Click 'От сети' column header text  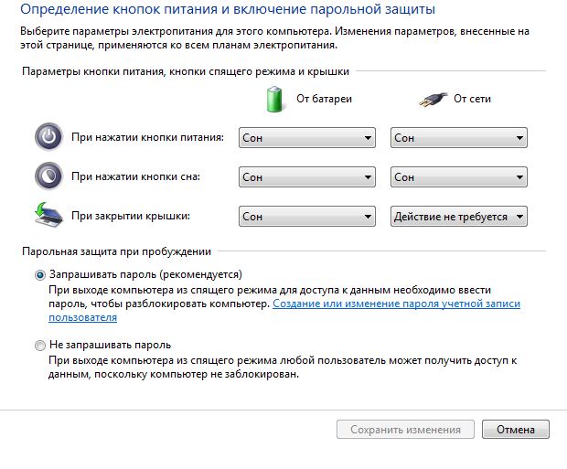(x=473, y=98)
